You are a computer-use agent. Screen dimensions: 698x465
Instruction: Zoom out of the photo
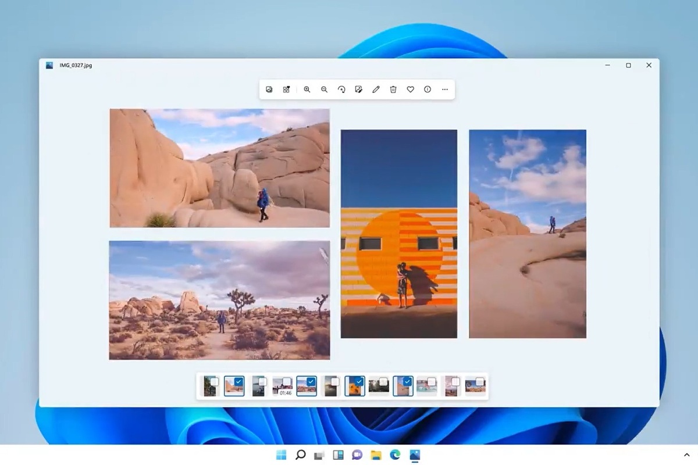click(x=324, y=90)
